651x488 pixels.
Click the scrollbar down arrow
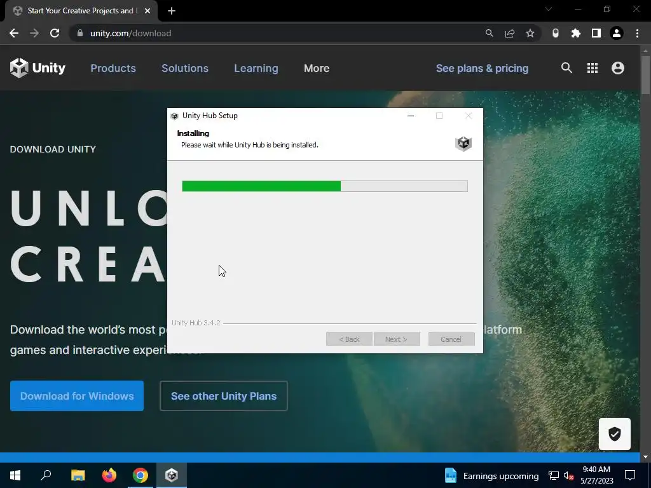tap(645, 457)
